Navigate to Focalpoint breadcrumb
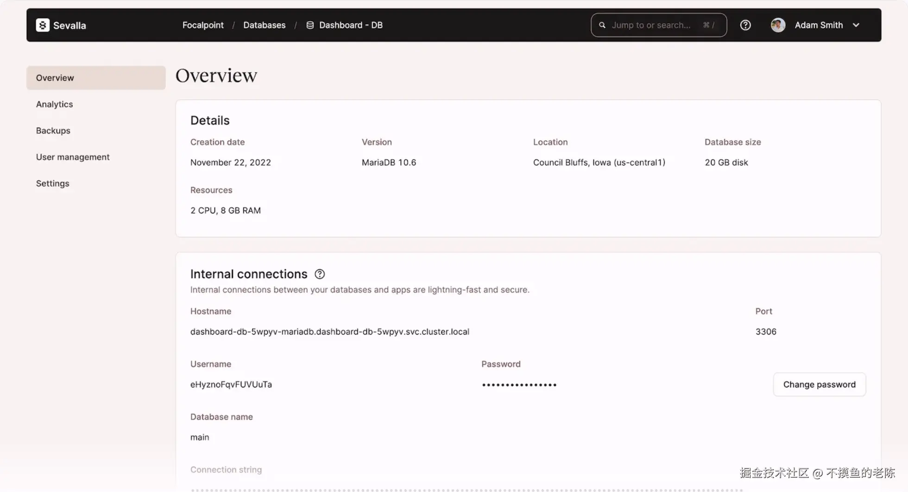Viewport: 908px width, 492px height. (203, 25)
